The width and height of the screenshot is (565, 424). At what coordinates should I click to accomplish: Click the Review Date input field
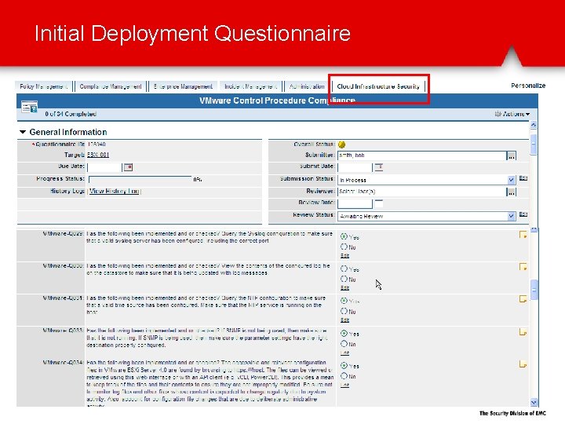pos(355,203)
